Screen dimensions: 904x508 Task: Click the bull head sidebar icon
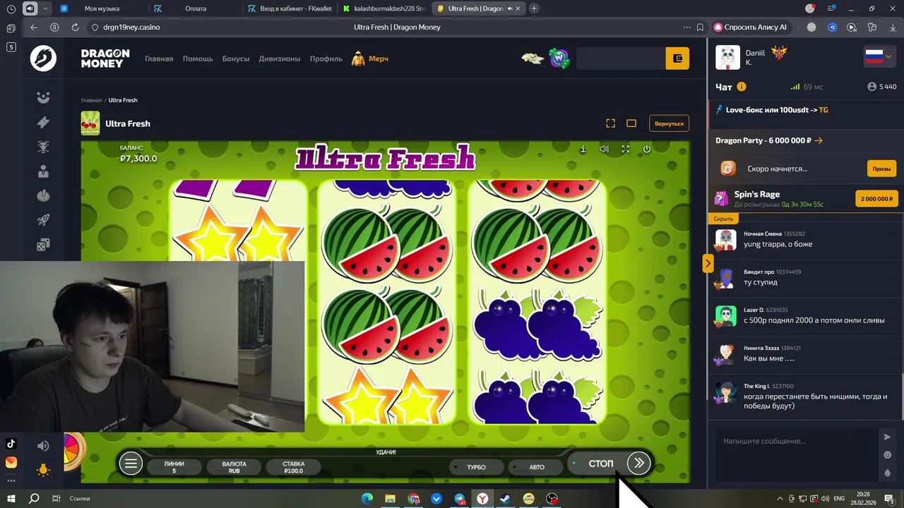click(x=43, y=147)
